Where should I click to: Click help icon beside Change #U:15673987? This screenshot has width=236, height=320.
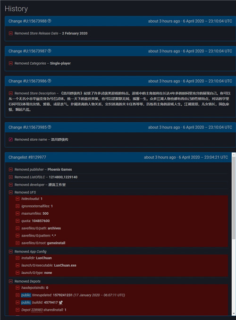tap(50, 51)
